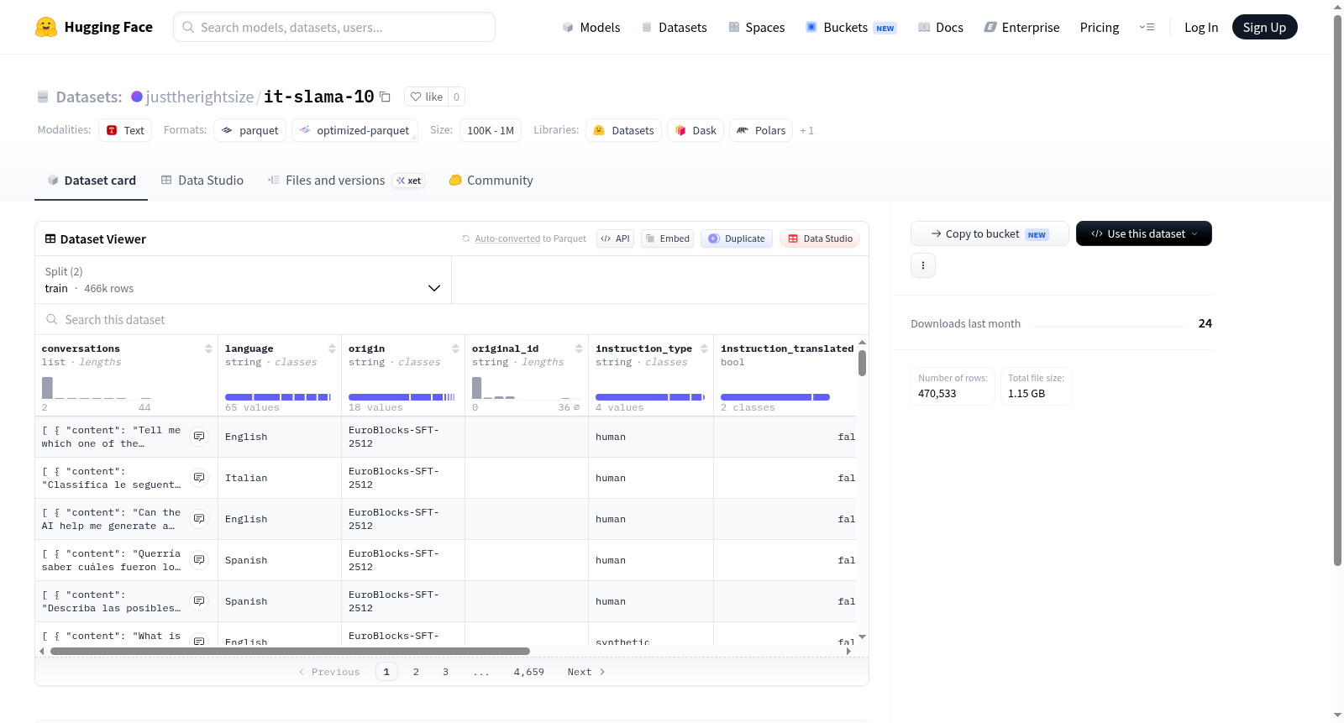Screen dimensions: 1344x723
Task: Open conversation preview for "Classifica le seguent" row
Action: 199,478
